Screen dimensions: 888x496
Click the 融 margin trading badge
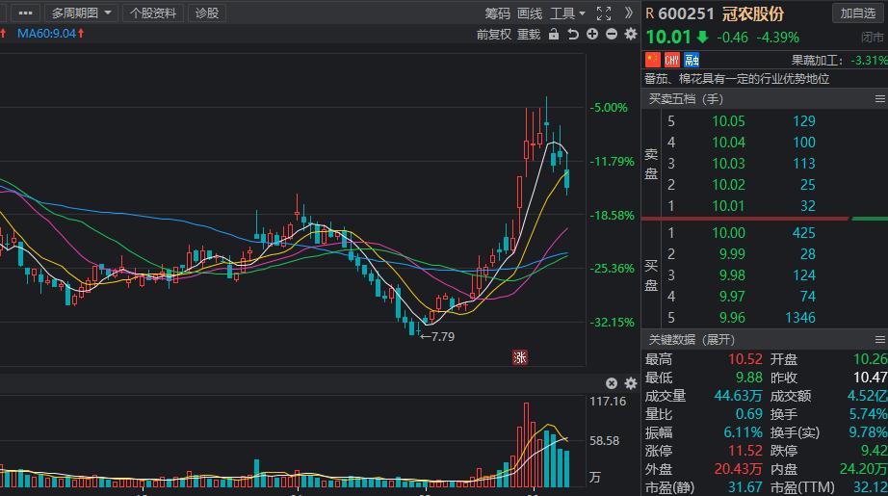[x=692, y=60]
